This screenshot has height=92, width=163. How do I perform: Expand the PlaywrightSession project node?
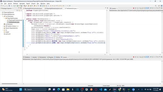pyautogui.click(x=1, y=13)
